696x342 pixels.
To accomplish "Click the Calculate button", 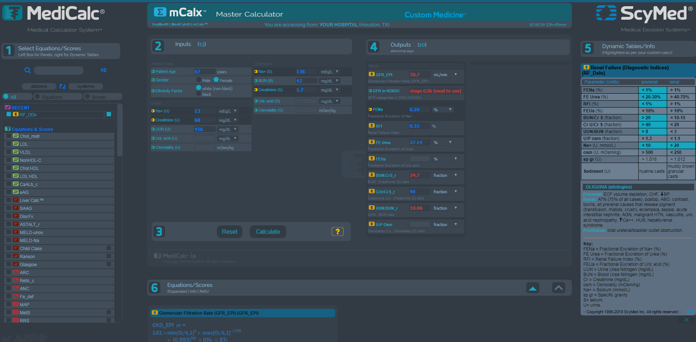I will (268, 232).
